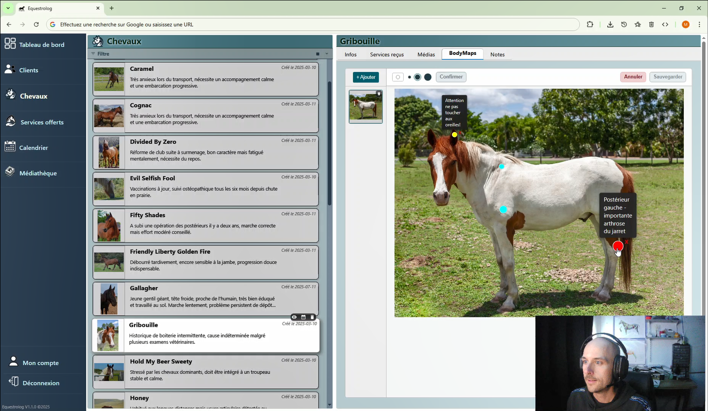Switch to the Infos tab
Viewport: 708px width, 411px height.
tap(351, 54)
